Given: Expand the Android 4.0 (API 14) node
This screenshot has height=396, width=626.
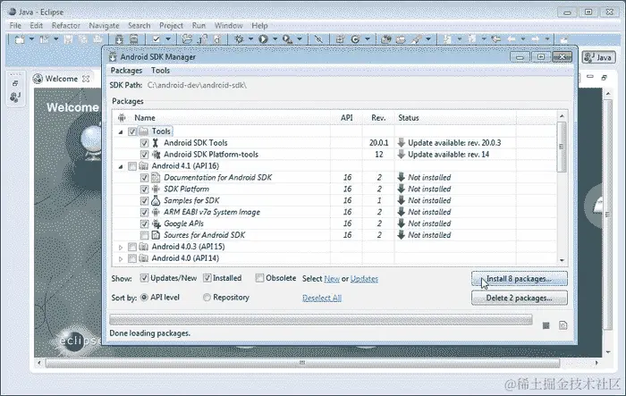Looking at the screenshot, I should click(121, 259).
